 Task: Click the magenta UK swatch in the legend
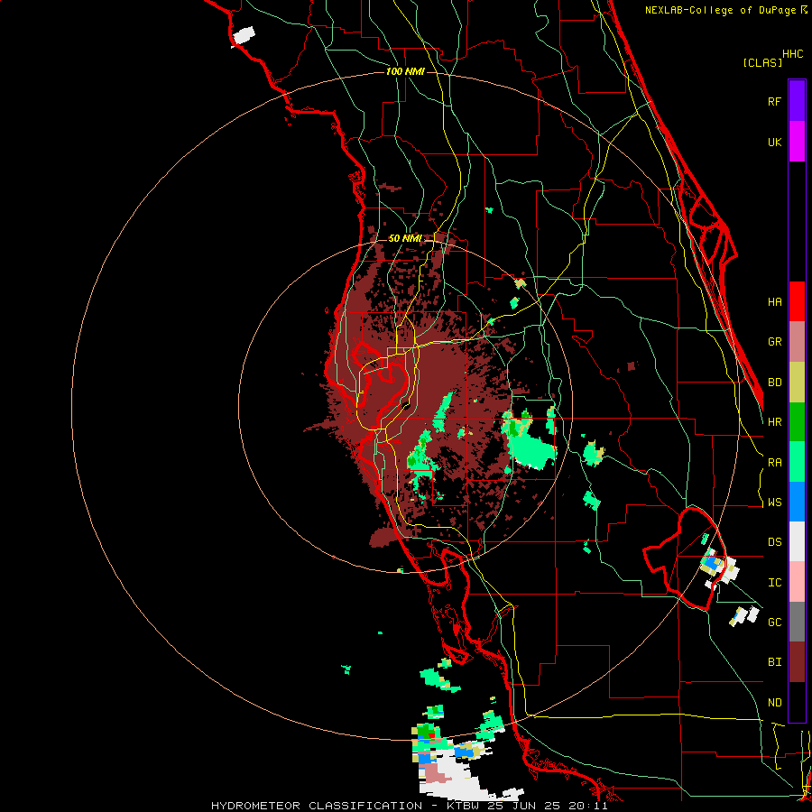pyautogui.click(x=797, y=142)
